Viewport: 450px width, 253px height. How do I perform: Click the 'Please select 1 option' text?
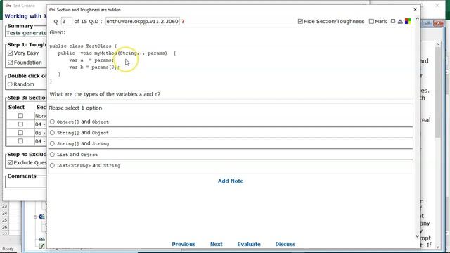pyautogui.click(x=75, y=108)
